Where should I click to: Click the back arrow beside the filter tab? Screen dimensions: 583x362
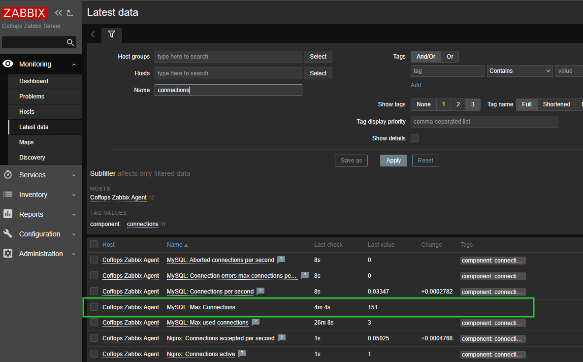coord(93,34)
